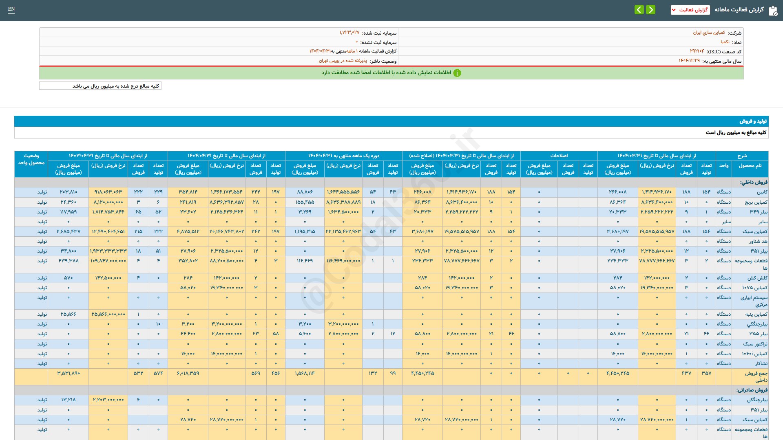The height and width of the screenshot is (440, 783).
Task: Click sales rate '۱,۶۴۴,۵۵۵,۵۵۶'
Action: point(343,192)
